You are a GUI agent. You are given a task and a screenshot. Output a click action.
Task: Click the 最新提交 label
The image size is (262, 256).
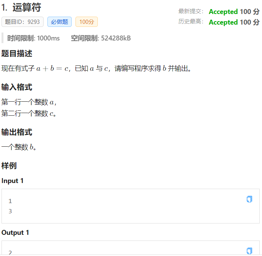pyautogui.click(x=191, y=11)
